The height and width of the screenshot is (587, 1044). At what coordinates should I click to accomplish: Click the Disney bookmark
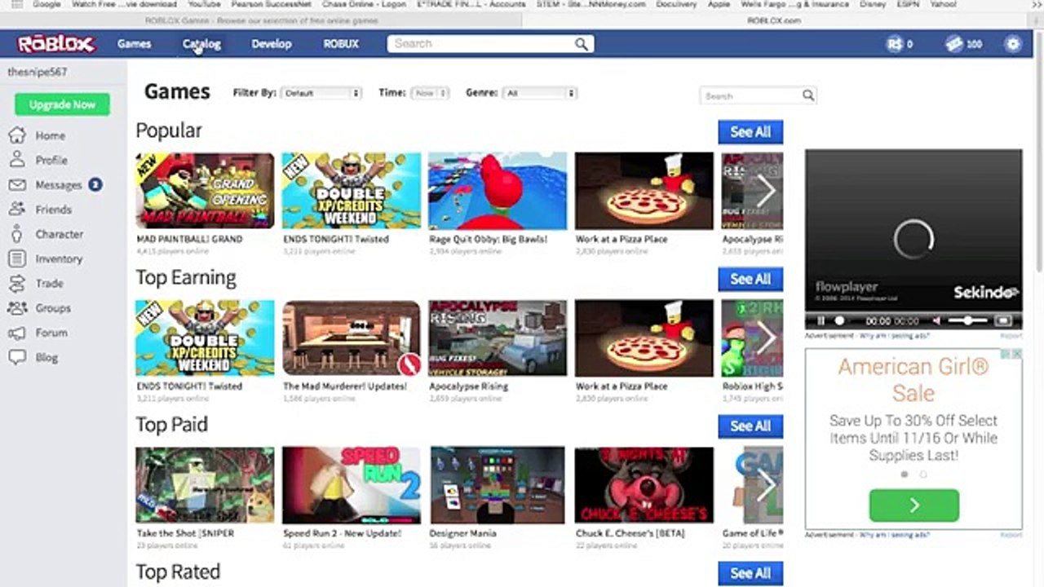pos(872,4)
